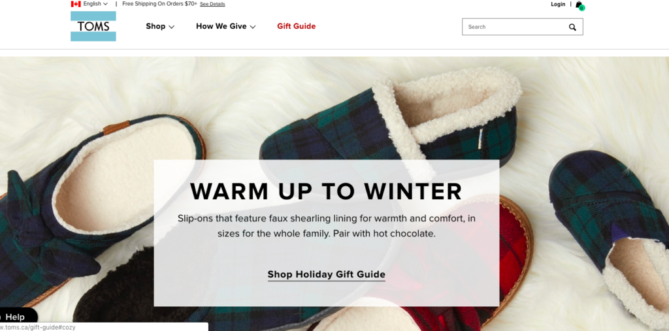Go to the Gift Guide page

(296, 27)
